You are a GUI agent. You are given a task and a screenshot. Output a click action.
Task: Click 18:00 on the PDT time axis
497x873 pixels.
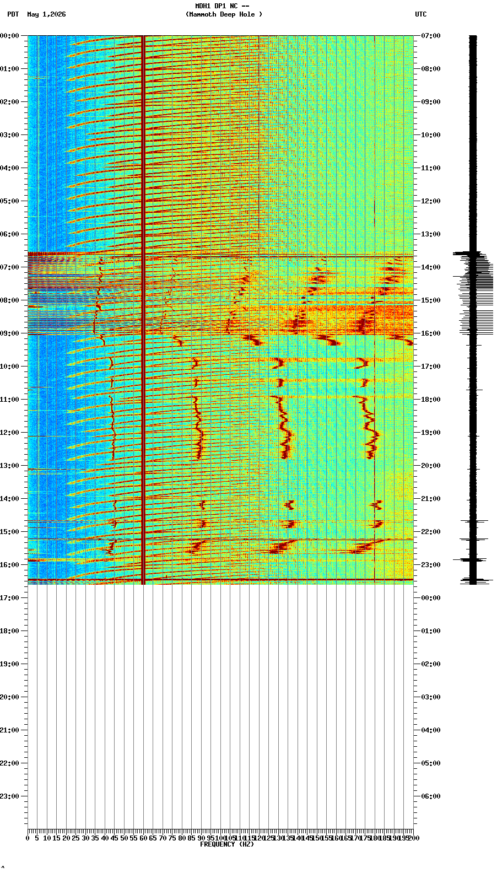pos(10,631)
